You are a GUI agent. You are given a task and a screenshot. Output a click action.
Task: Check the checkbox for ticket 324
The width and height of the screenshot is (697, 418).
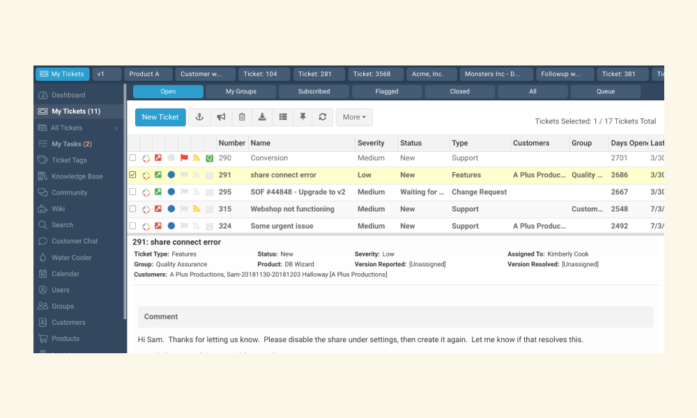coord(132,226)
